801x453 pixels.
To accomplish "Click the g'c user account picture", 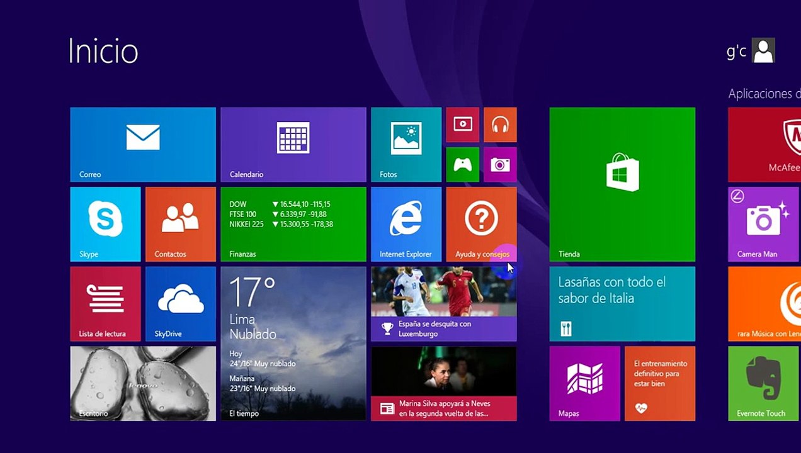I will click(x=763, y=50).
